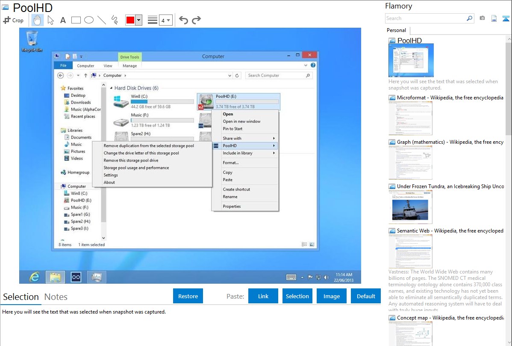Open the Semantic Web snapshot title
Image resolution: width=512 pixels, height=346 pixels.
[x=450, y=231]
